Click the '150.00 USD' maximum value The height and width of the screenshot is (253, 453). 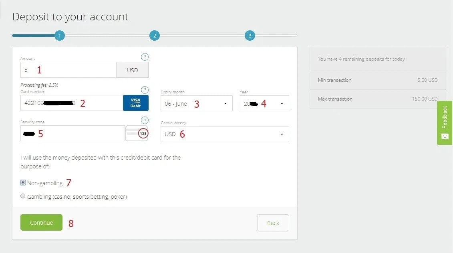(425, 99)
